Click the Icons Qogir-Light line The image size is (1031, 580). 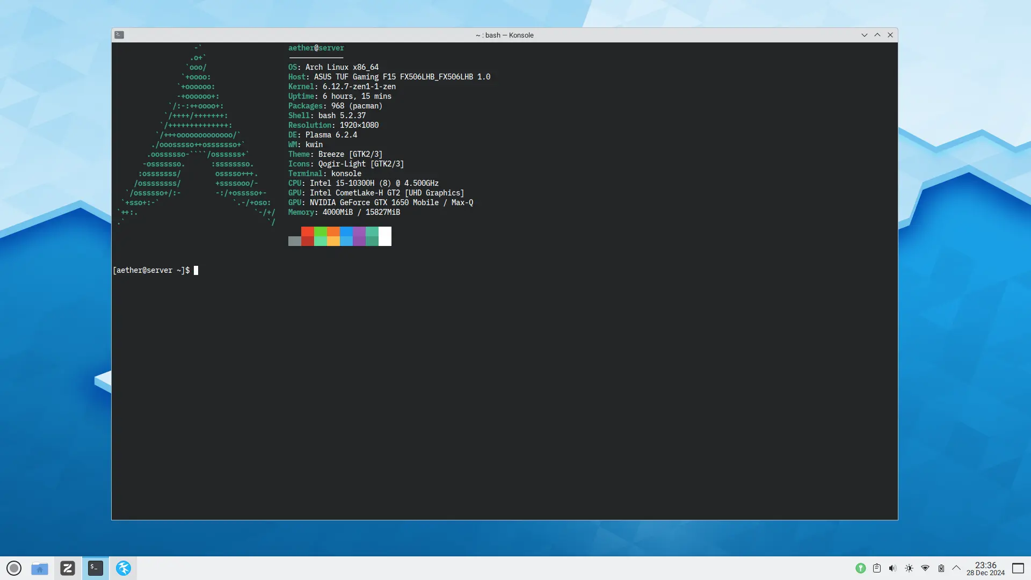pos(346,164)
